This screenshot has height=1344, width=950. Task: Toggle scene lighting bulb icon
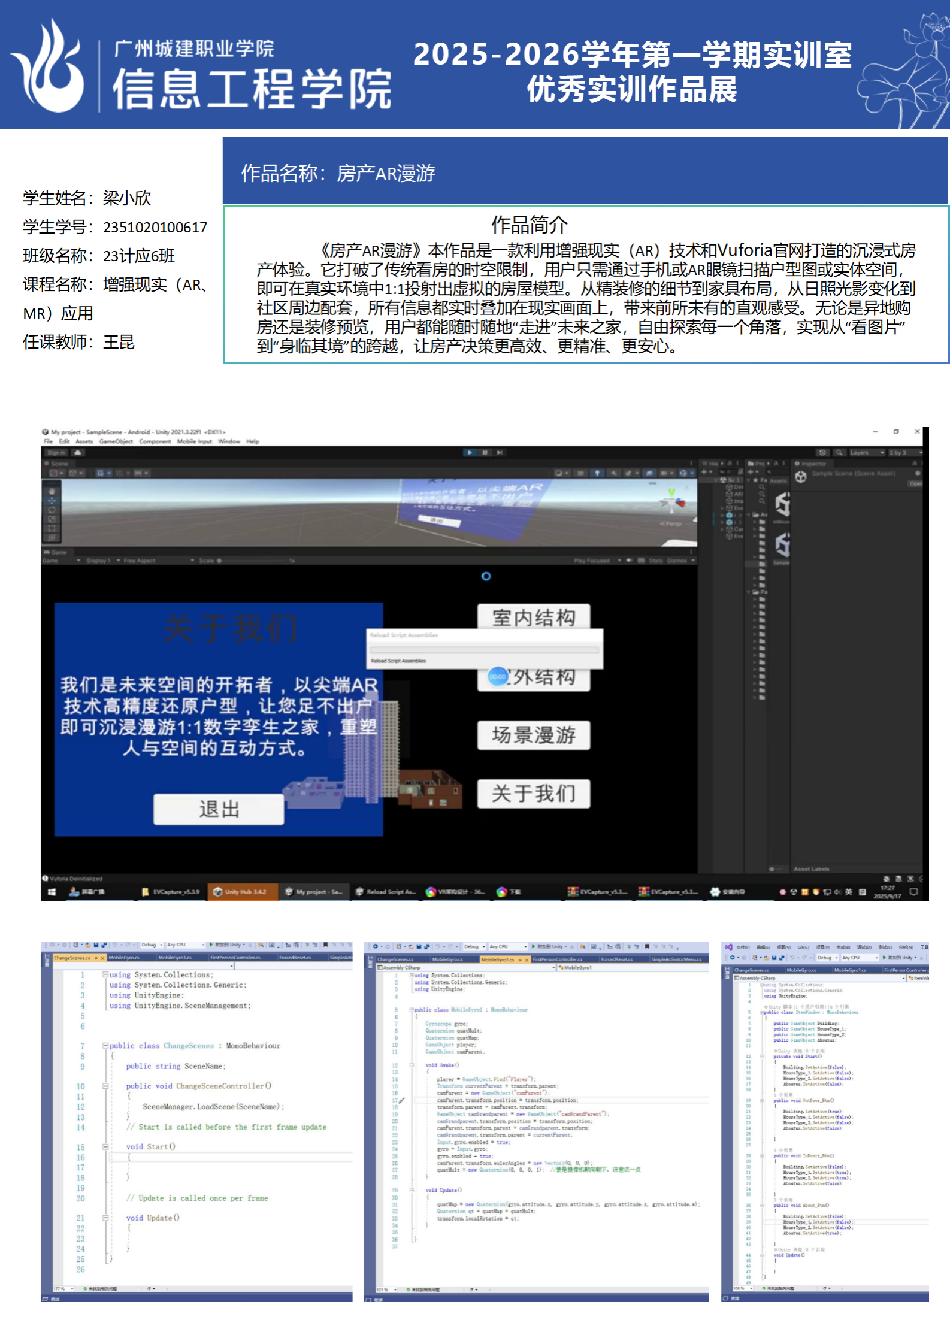597,473
